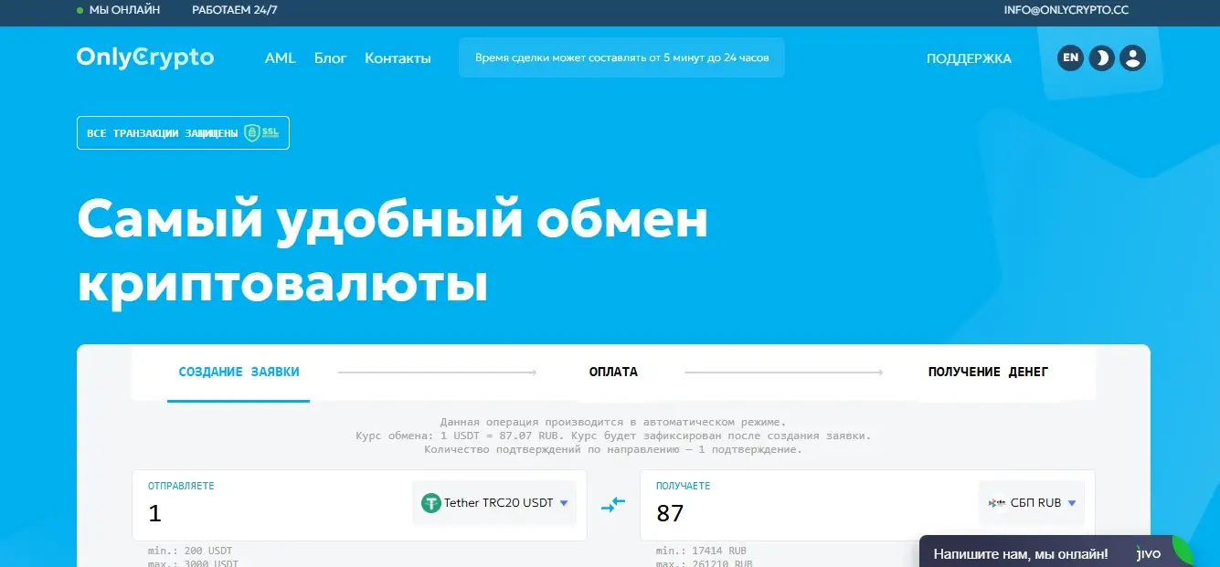Click the SSL secure badge icon
This screenshot has width=1220, height=567.
click(261, 133)
